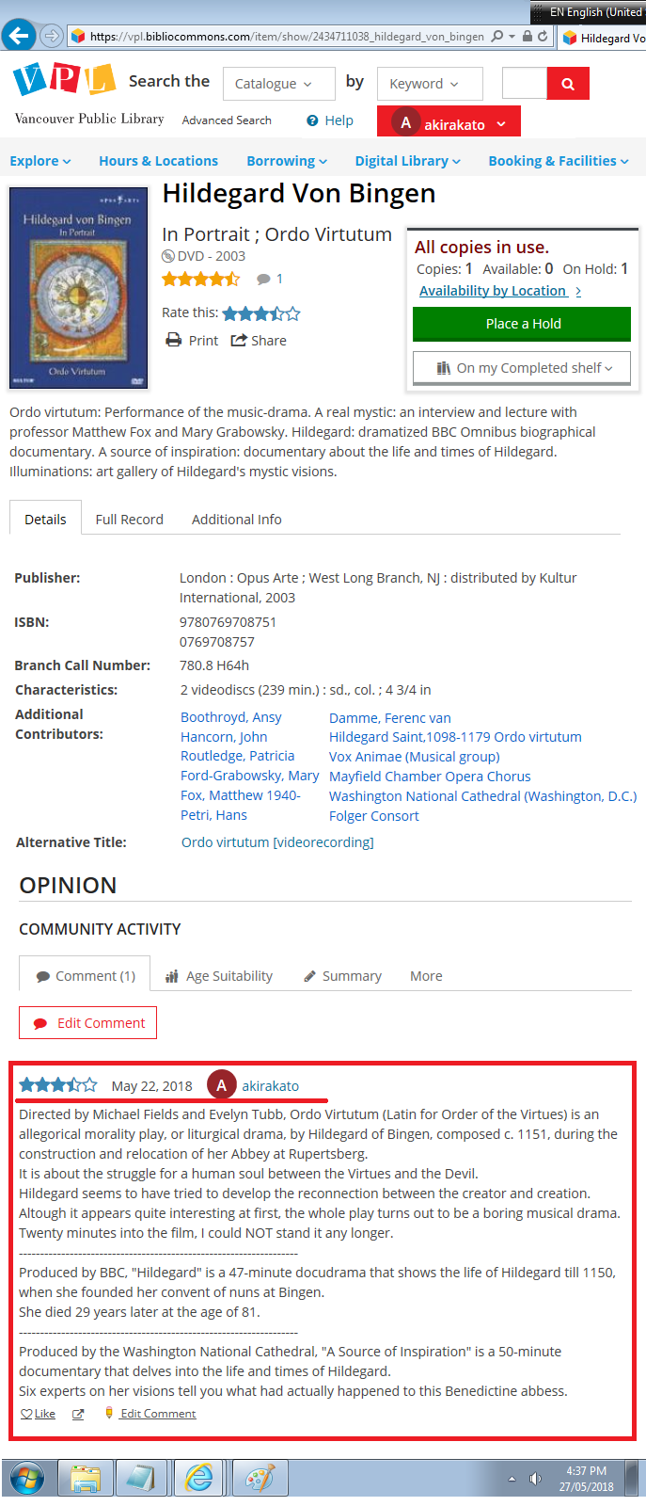Image resolution: width=646 pixels, height=1506 pixels.
Task: Open Folger Consort contributor link
Action: [x=374, y=816]
